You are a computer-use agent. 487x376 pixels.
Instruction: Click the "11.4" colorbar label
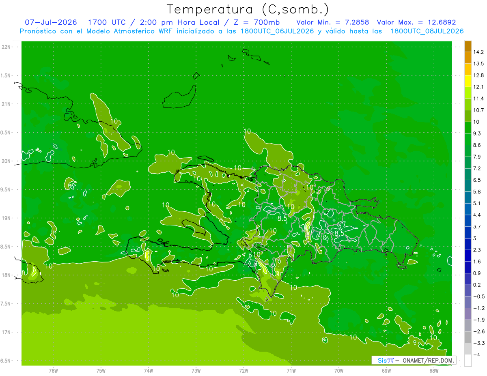pos(479,99)
